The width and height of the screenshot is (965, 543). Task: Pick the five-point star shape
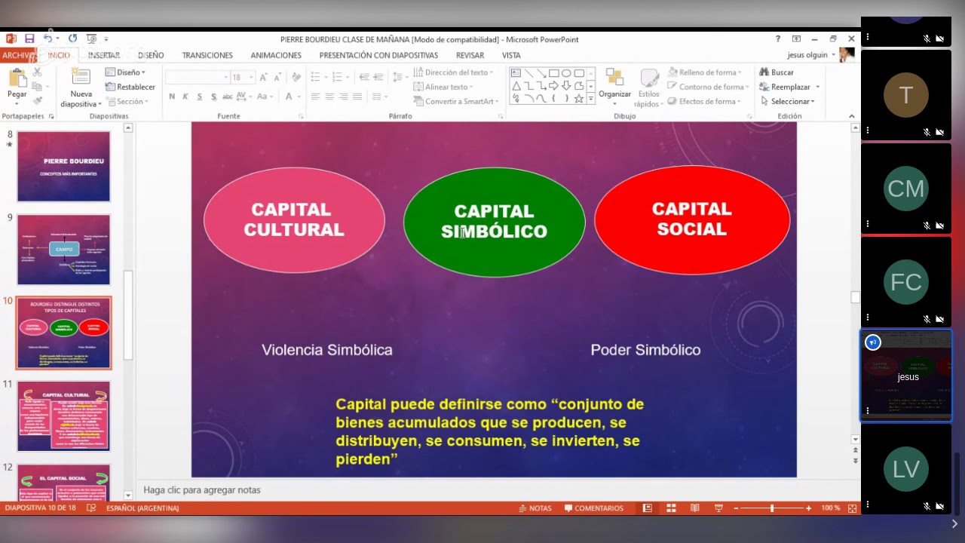(x=579, y=98)
